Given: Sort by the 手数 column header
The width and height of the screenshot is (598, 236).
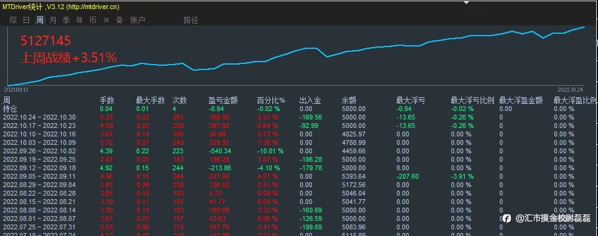Looking at the screenshot, I should [x=107, y=100].
